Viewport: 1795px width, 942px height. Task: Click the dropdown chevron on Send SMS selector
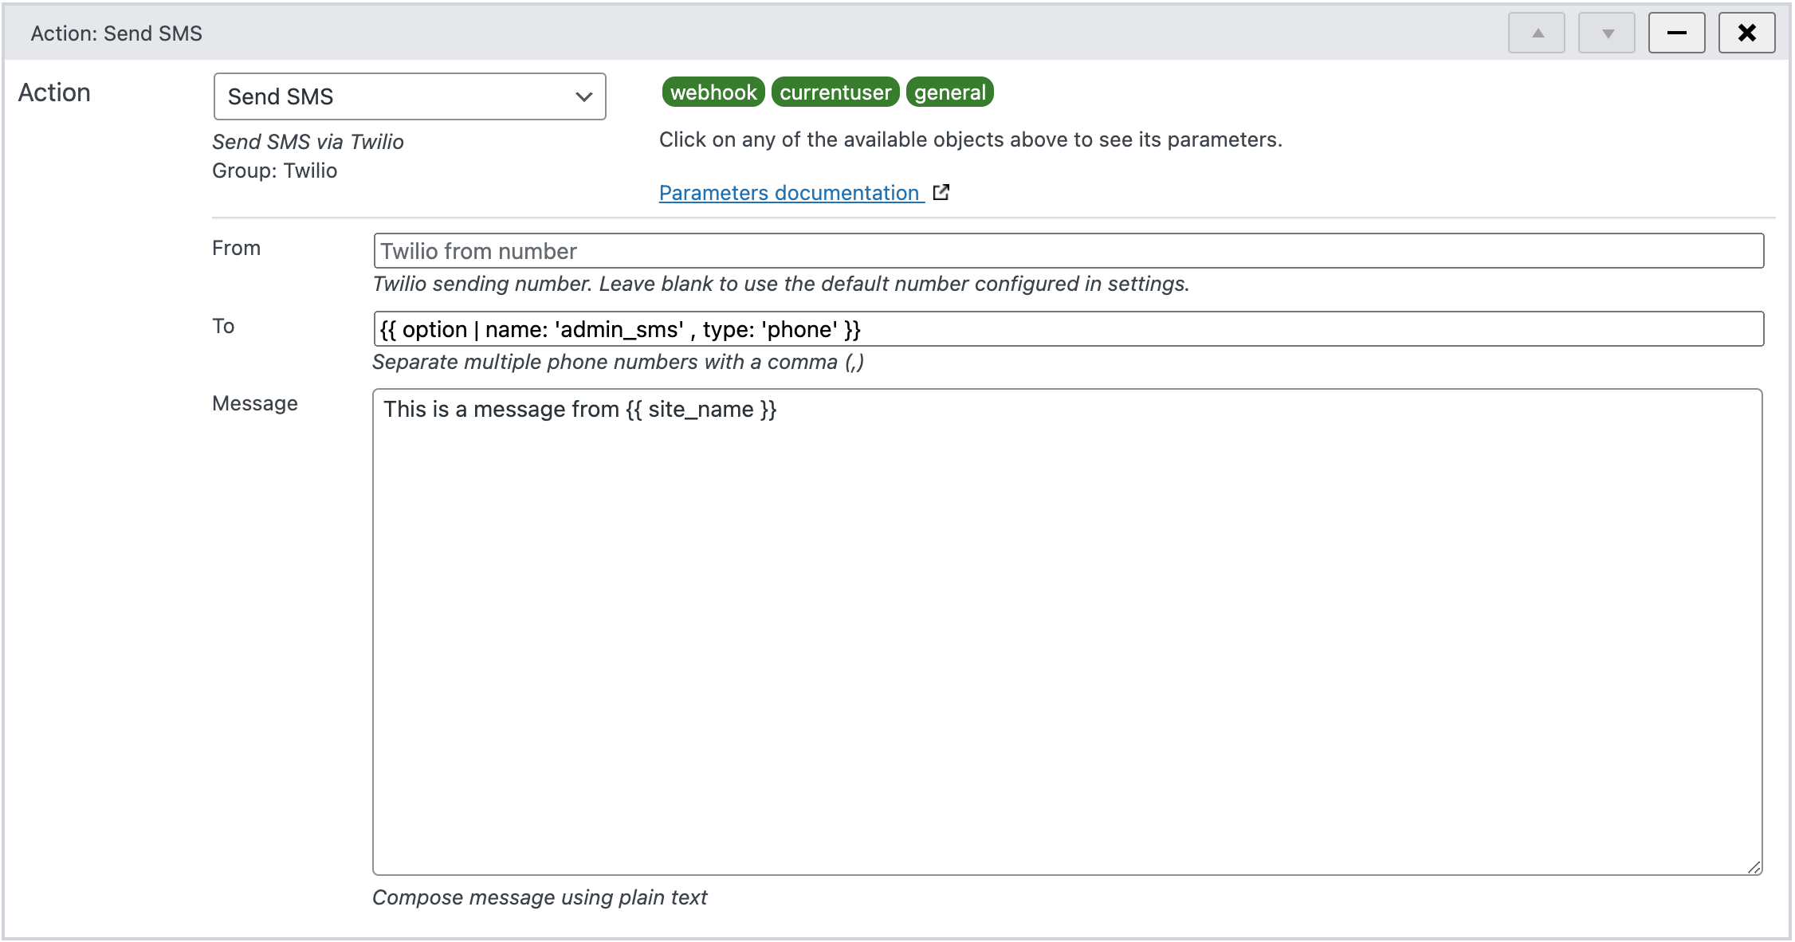pos(585,96)
